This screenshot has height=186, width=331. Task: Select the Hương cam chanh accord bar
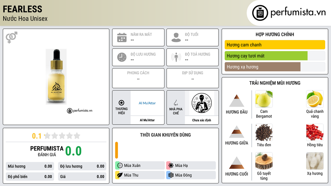click(275, 45)
